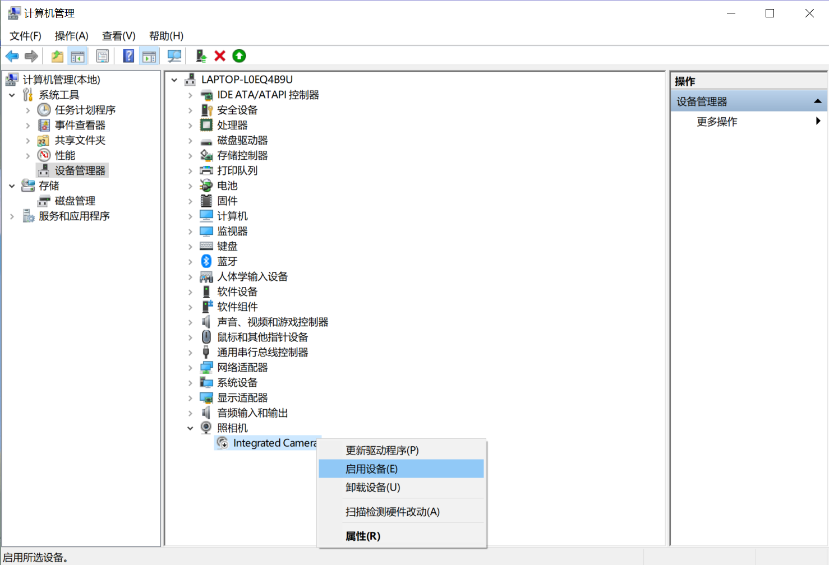Choose 属性 from the context menu

point(362,536)
